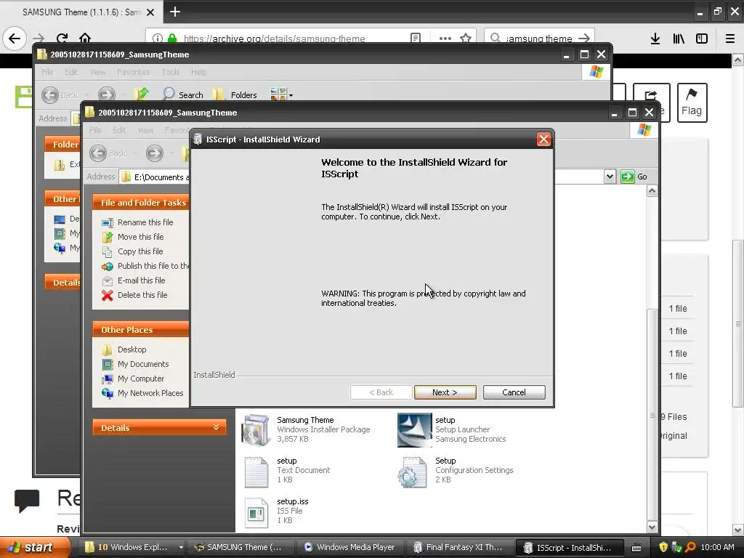Open Edit menu in back Explorer window
744x558 pixels.
(x=71, y=72)
